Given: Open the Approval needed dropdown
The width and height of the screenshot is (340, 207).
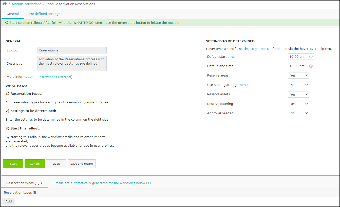Looking at the screenshot, I should point(298,113).
